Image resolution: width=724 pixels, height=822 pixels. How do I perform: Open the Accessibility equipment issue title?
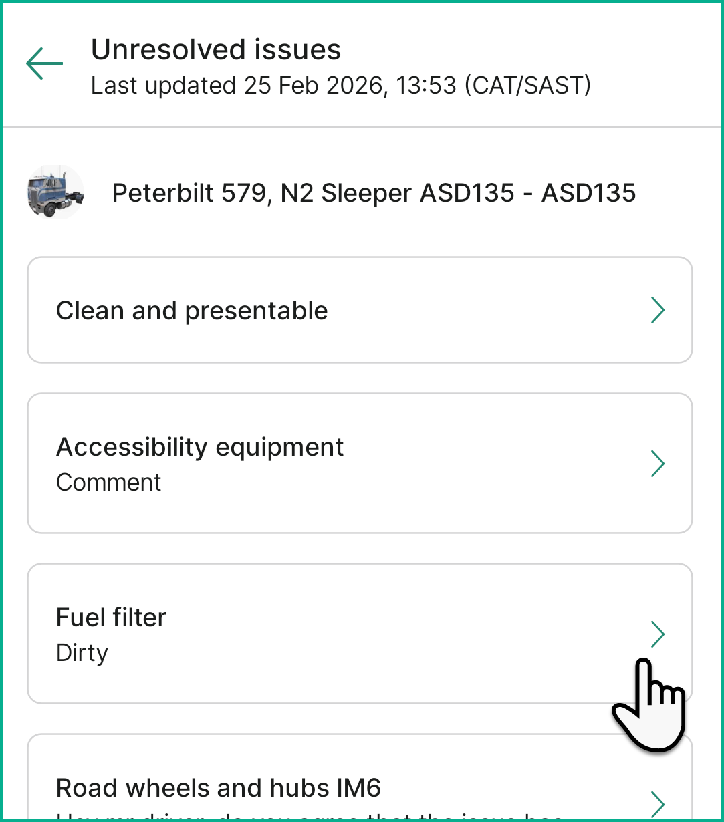(200, 447)
